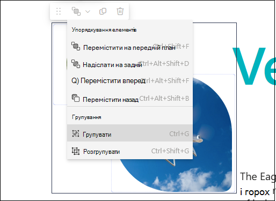This screenshot has height=201, width=276.
Task: Click the send-to-back icon in menu
Action: (x=76, y=64)
